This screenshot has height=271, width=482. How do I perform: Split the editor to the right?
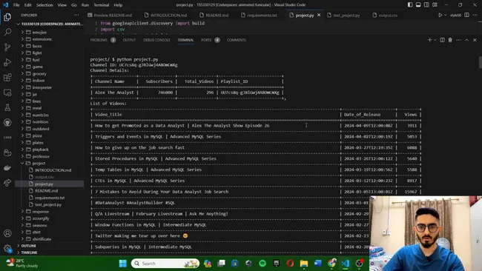466,15
